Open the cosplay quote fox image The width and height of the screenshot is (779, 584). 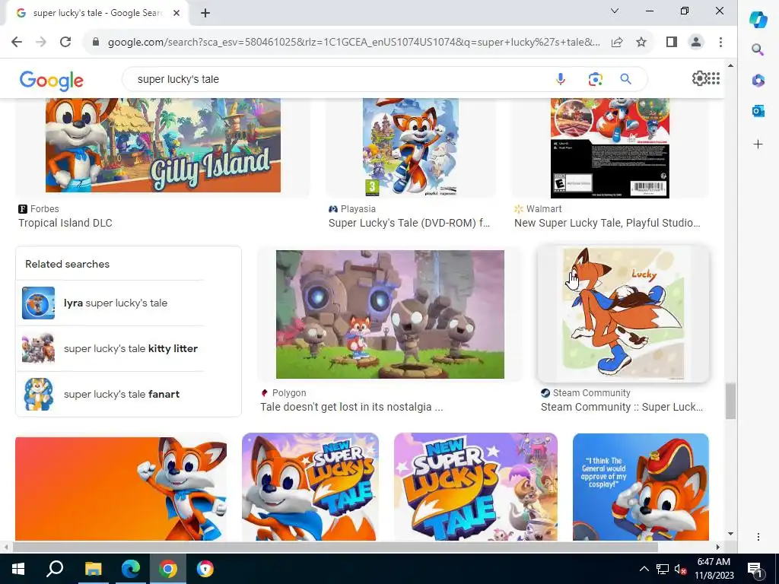coord(641,487)
